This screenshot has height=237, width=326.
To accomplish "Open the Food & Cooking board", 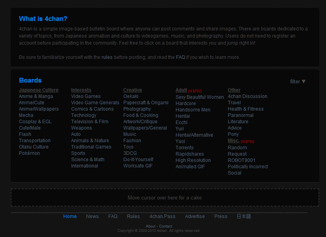I will click(x=140, y=115).
